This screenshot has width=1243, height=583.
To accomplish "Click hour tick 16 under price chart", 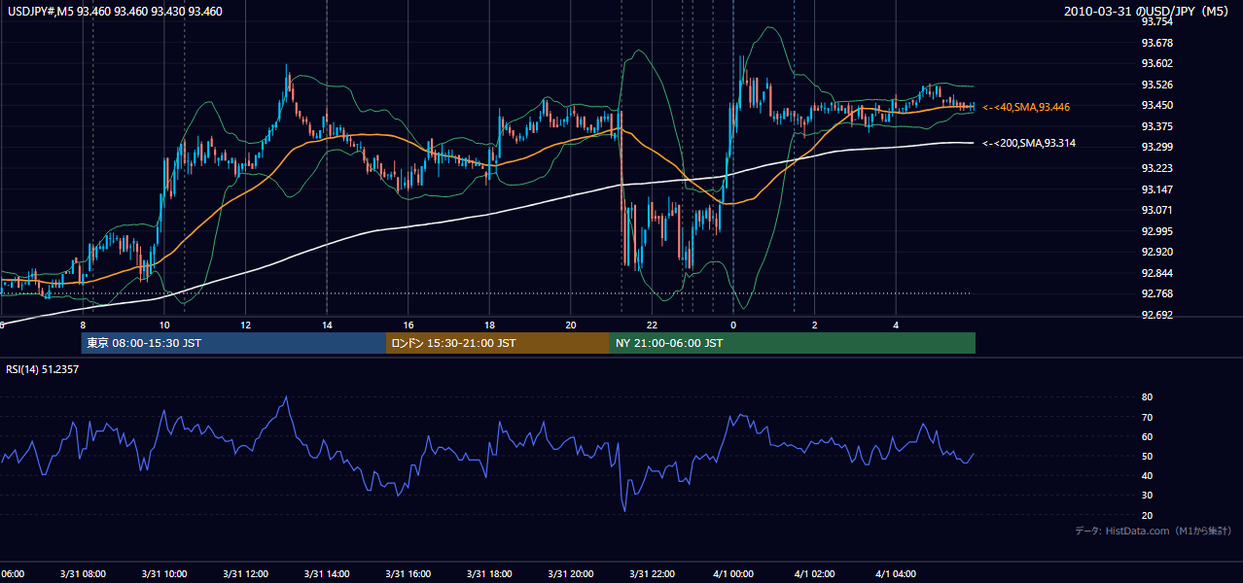I will click(x=408, y=325).
